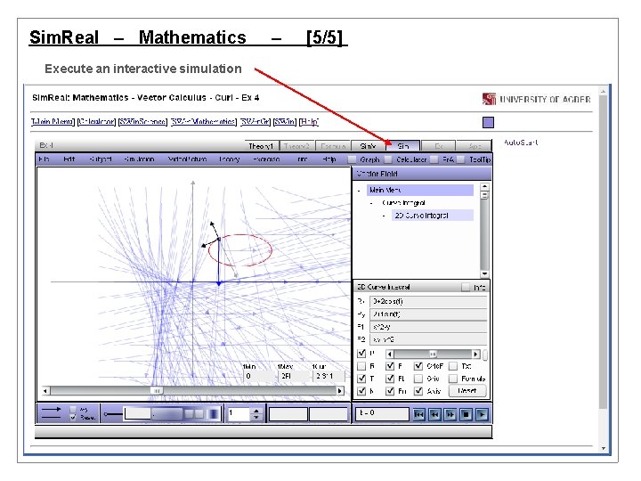Click the Px input field
The image size is (641, 481).
428,301
